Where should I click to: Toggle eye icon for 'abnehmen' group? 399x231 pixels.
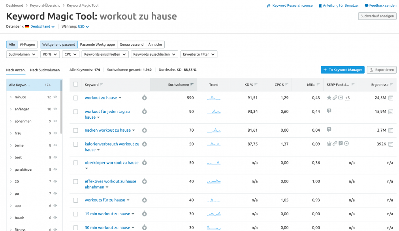(x=55, y=121)
